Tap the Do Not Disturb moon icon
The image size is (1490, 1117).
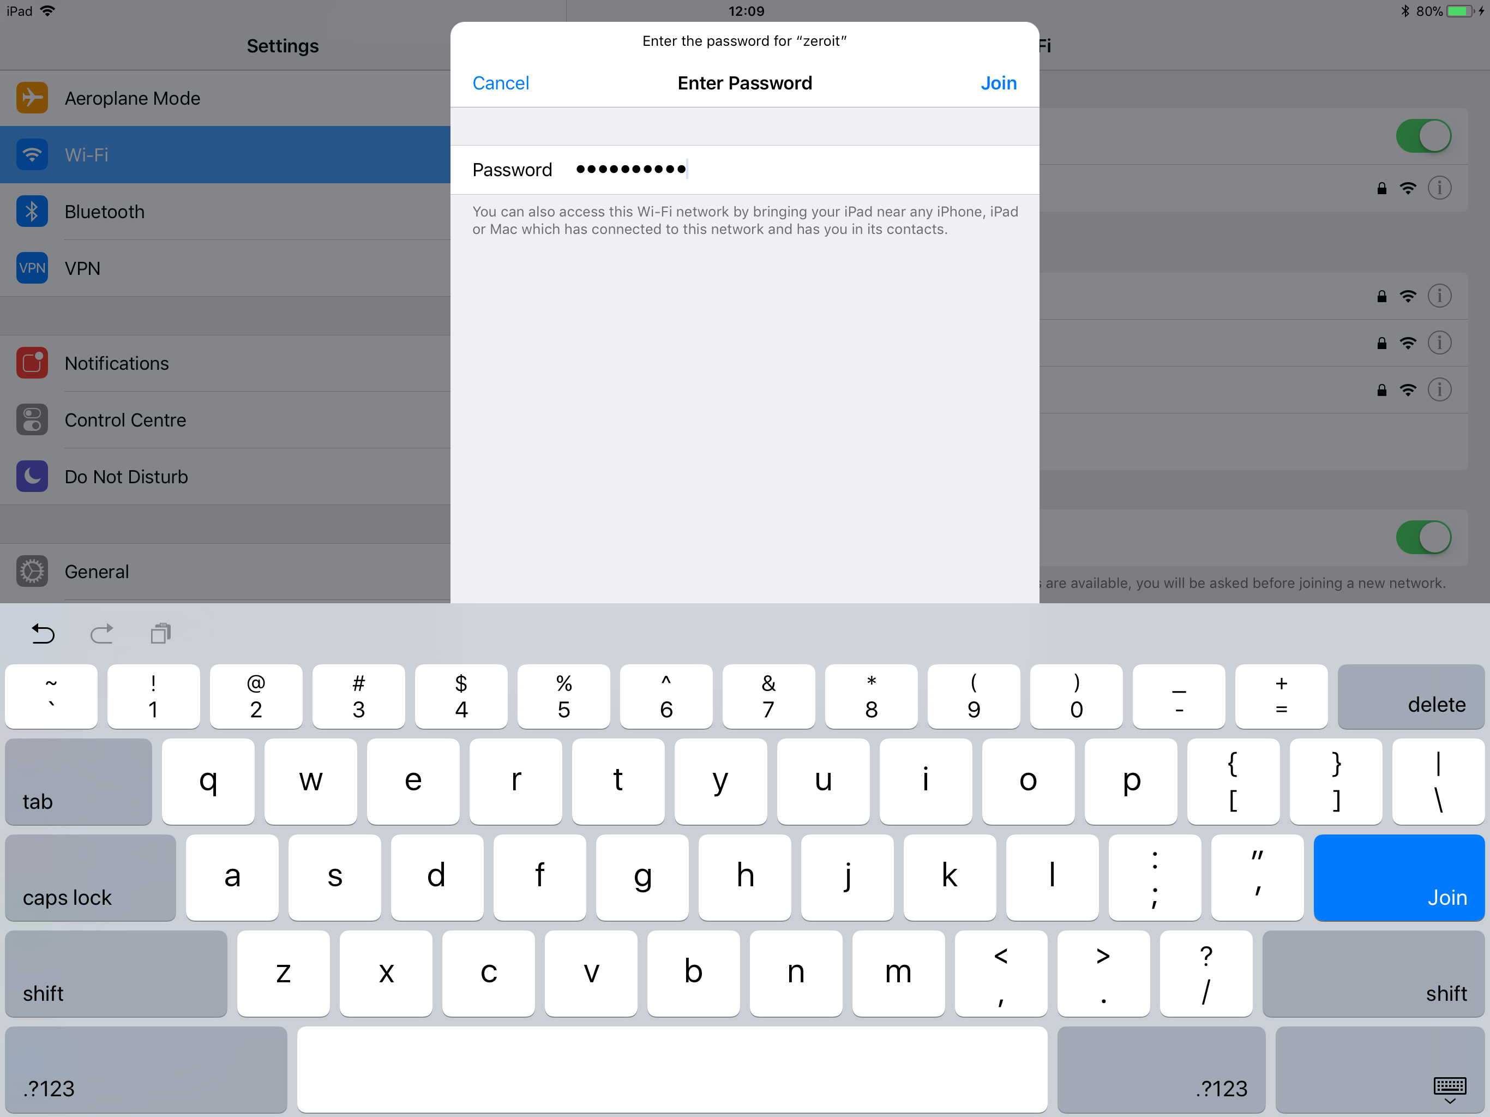(32, 476)
